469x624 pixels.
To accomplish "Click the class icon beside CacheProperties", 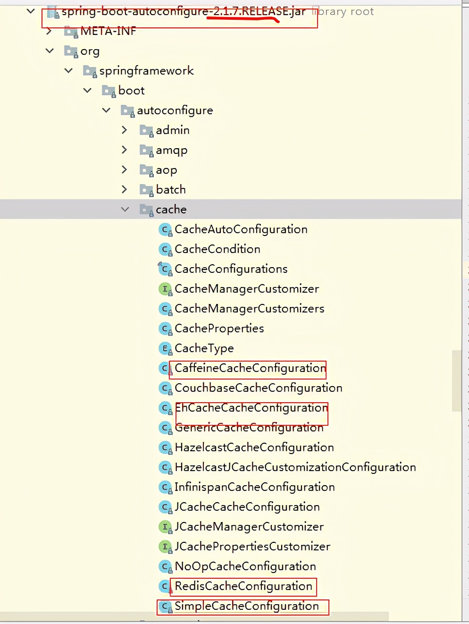I will pyautogui.click(x=166, y=329).
